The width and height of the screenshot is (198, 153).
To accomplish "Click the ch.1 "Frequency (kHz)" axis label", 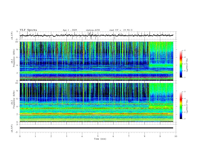I will 14,58.
